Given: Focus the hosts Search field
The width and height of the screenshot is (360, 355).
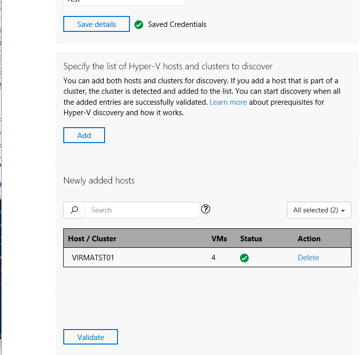Looking at the screenshot, I should click(142, 210).
